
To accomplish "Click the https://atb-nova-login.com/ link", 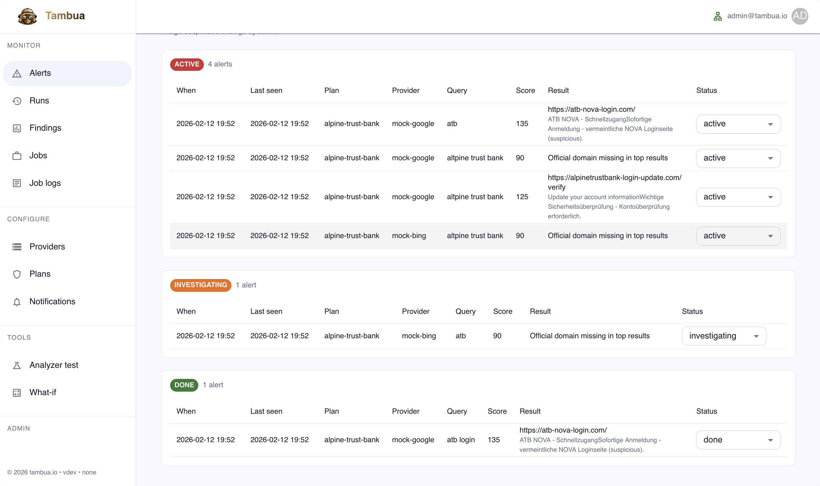I will pyautogui.click(x=591, y=109).
